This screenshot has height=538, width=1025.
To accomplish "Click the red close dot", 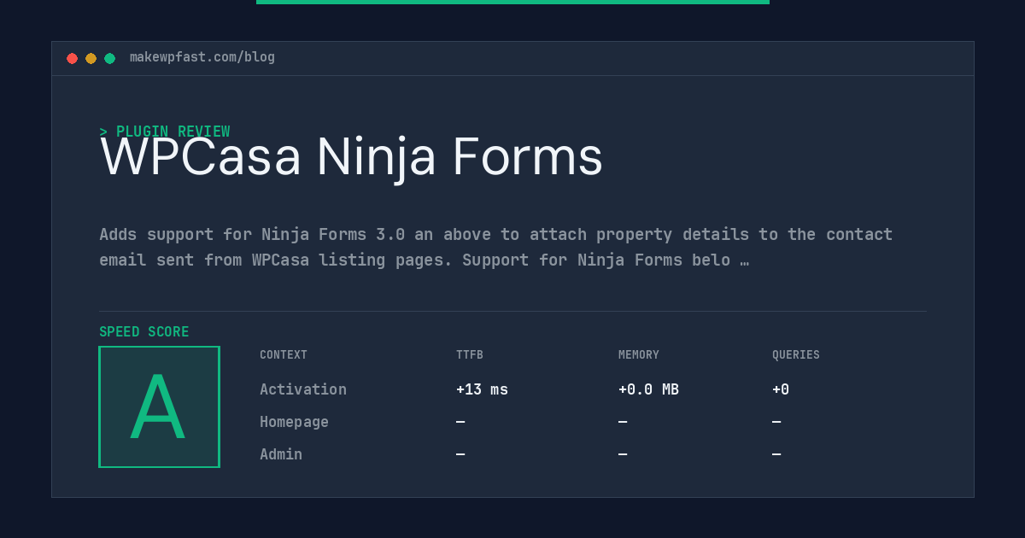I will 73,58.
